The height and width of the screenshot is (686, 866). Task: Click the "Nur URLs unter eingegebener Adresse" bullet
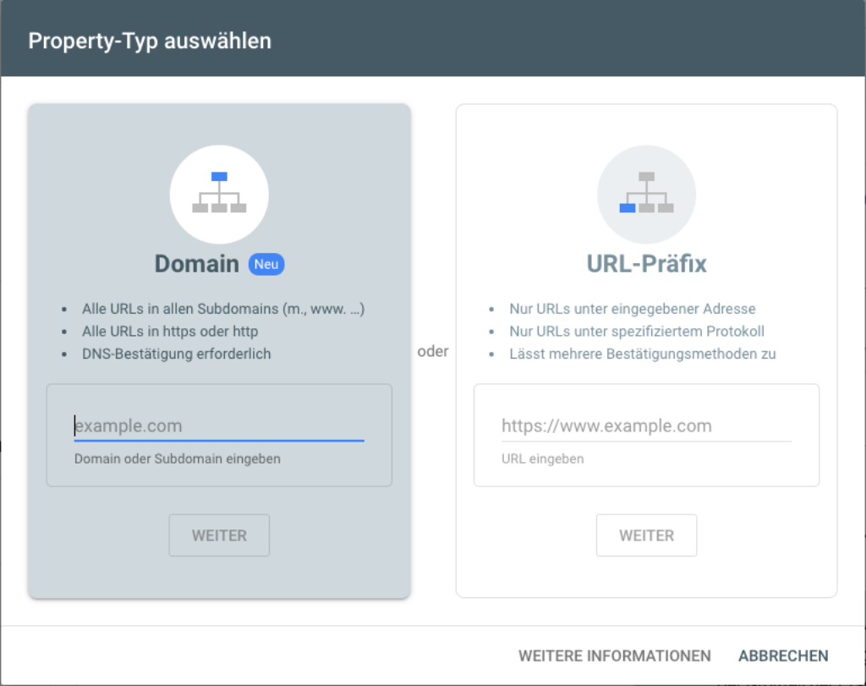[x=632, y=309]
